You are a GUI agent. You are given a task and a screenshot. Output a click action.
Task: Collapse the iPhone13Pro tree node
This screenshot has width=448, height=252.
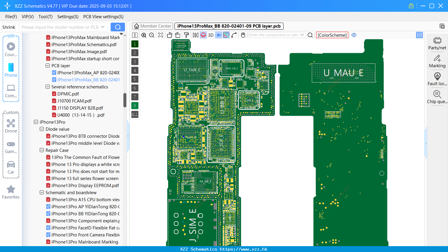[x=36, y=122]
